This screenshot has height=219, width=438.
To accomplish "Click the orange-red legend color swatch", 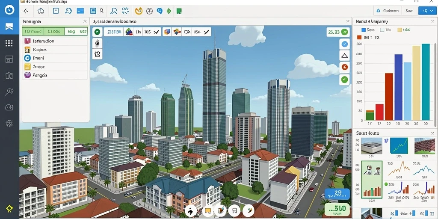I will tap(359, 37).
